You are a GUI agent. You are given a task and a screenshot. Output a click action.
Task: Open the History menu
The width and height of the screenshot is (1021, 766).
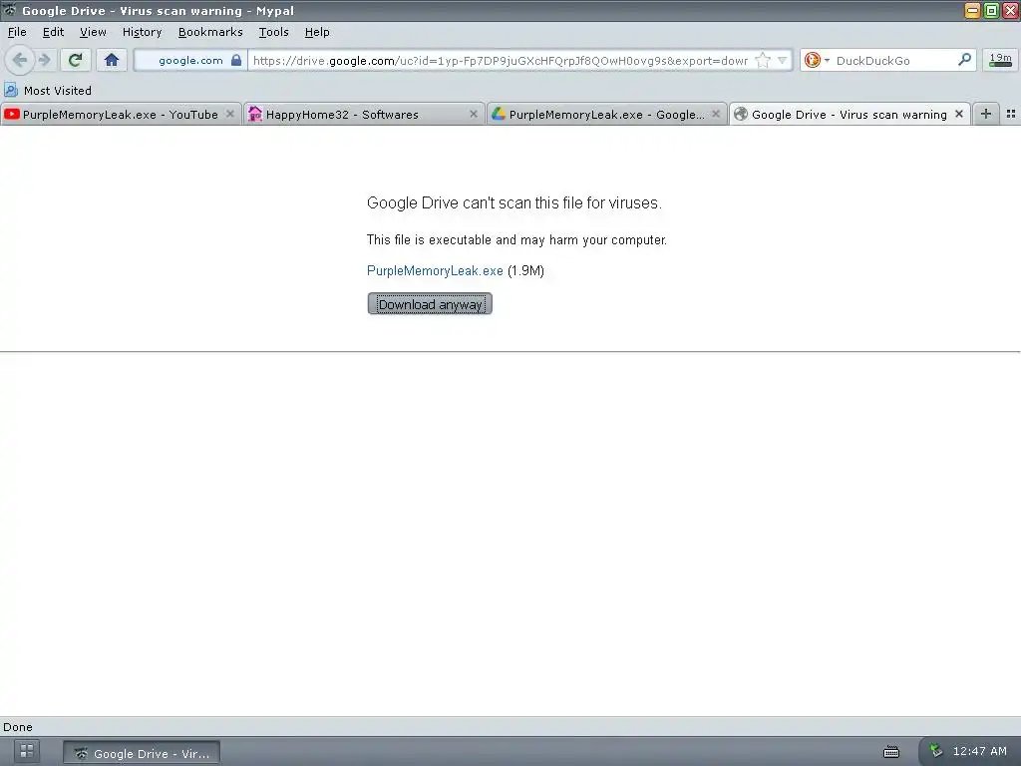142,32
